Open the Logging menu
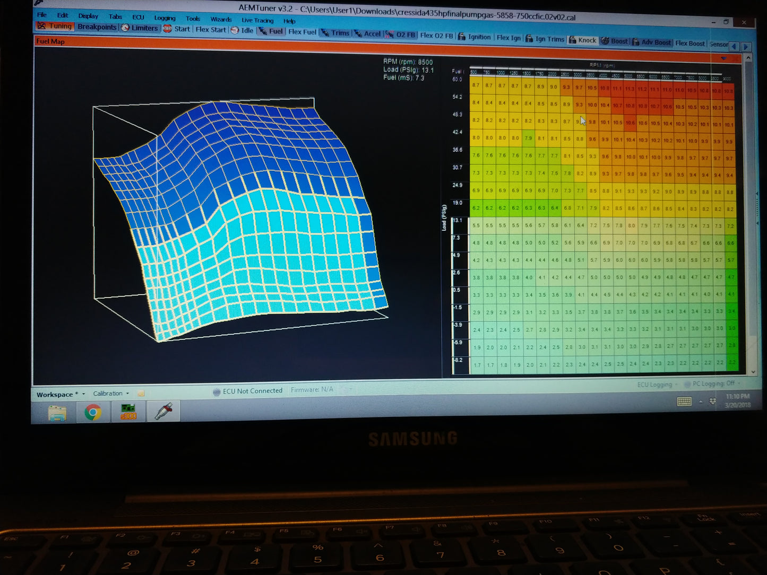This screenshot has width=767, height=575. pyautogui.click(x=165, y=18)
